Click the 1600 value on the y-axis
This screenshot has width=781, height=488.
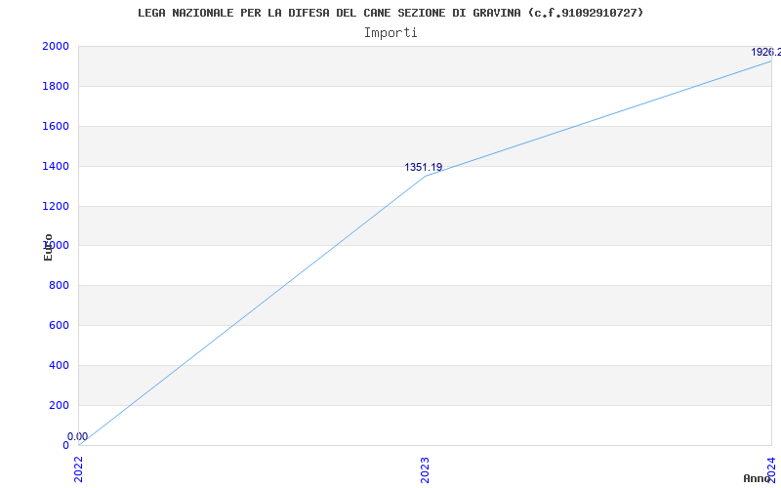point(56,127)
